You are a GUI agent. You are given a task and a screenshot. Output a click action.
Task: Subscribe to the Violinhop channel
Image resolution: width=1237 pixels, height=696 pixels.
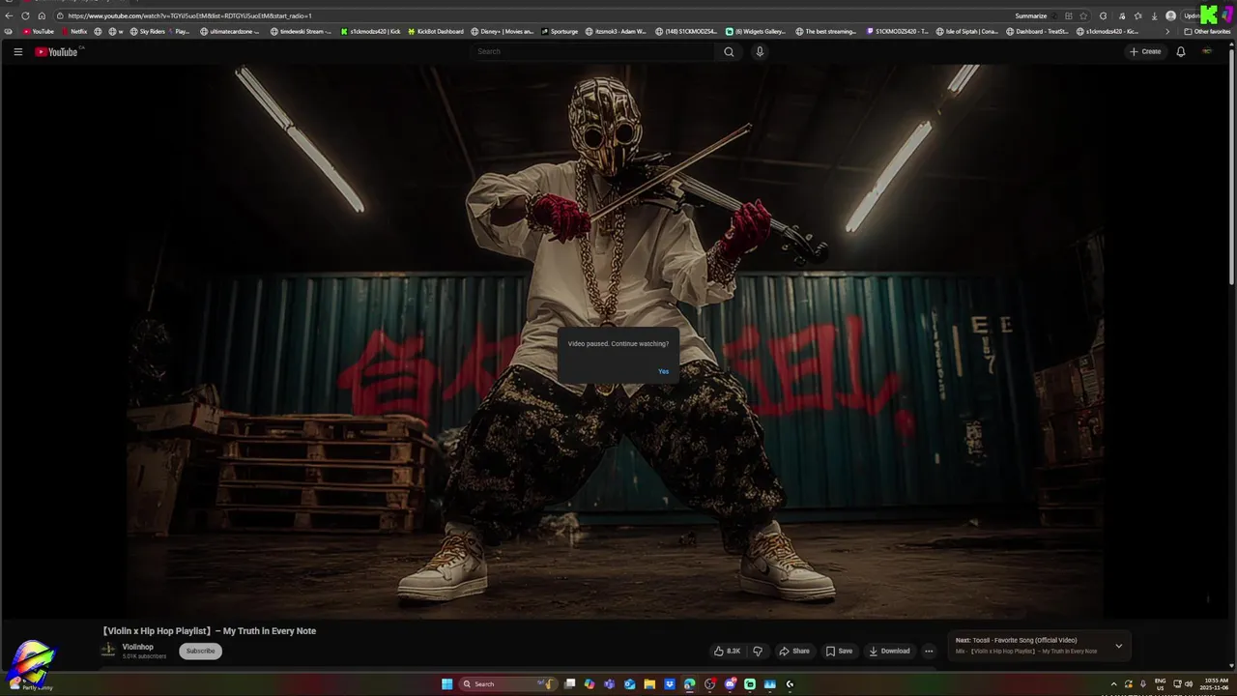[x=200, y=651]
